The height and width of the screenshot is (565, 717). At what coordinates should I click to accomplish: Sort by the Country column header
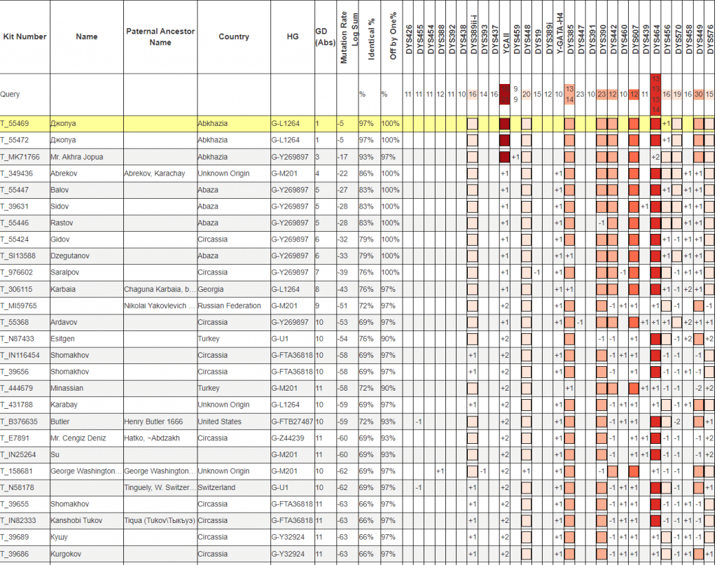[x=233, y=36]
